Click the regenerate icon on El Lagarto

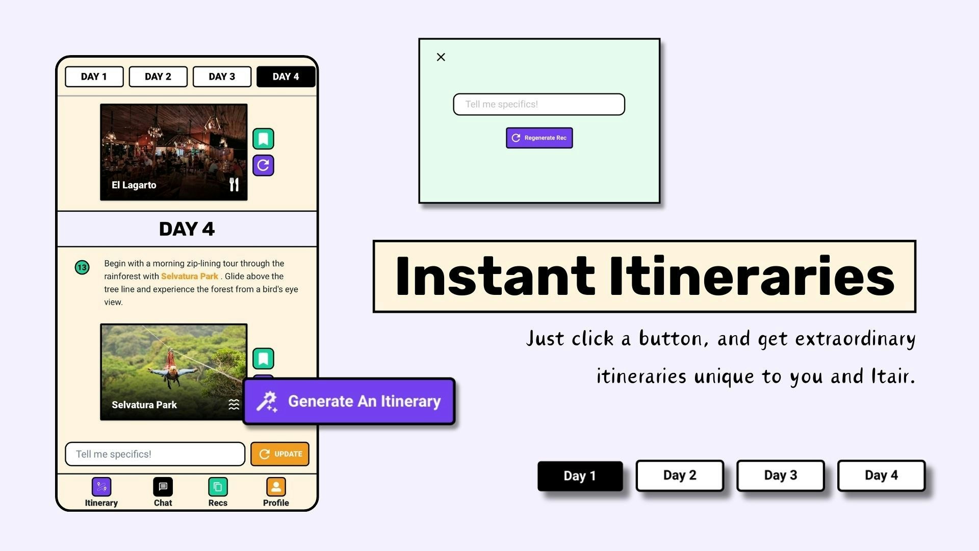[x=262, y=165]
